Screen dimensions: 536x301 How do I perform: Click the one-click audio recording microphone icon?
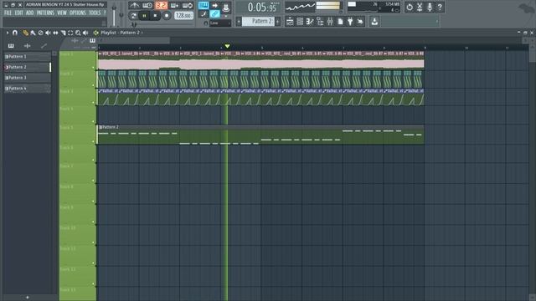430,7
